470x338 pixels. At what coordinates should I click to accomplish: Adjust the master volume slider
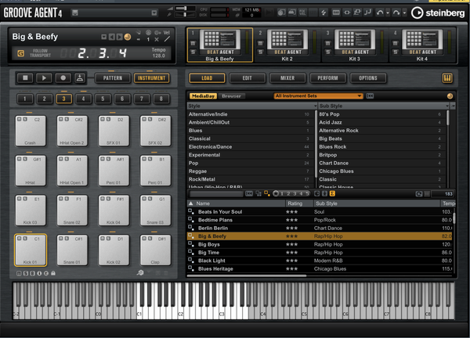[185, 9]
